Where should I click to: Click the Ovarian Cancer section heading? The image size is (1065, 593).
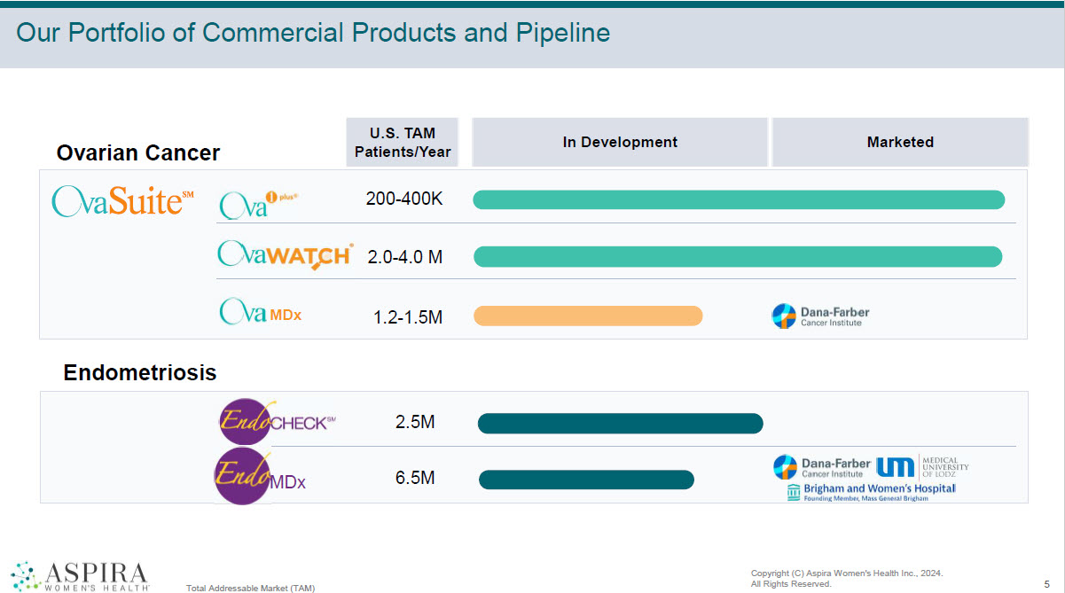pos(138,152)
